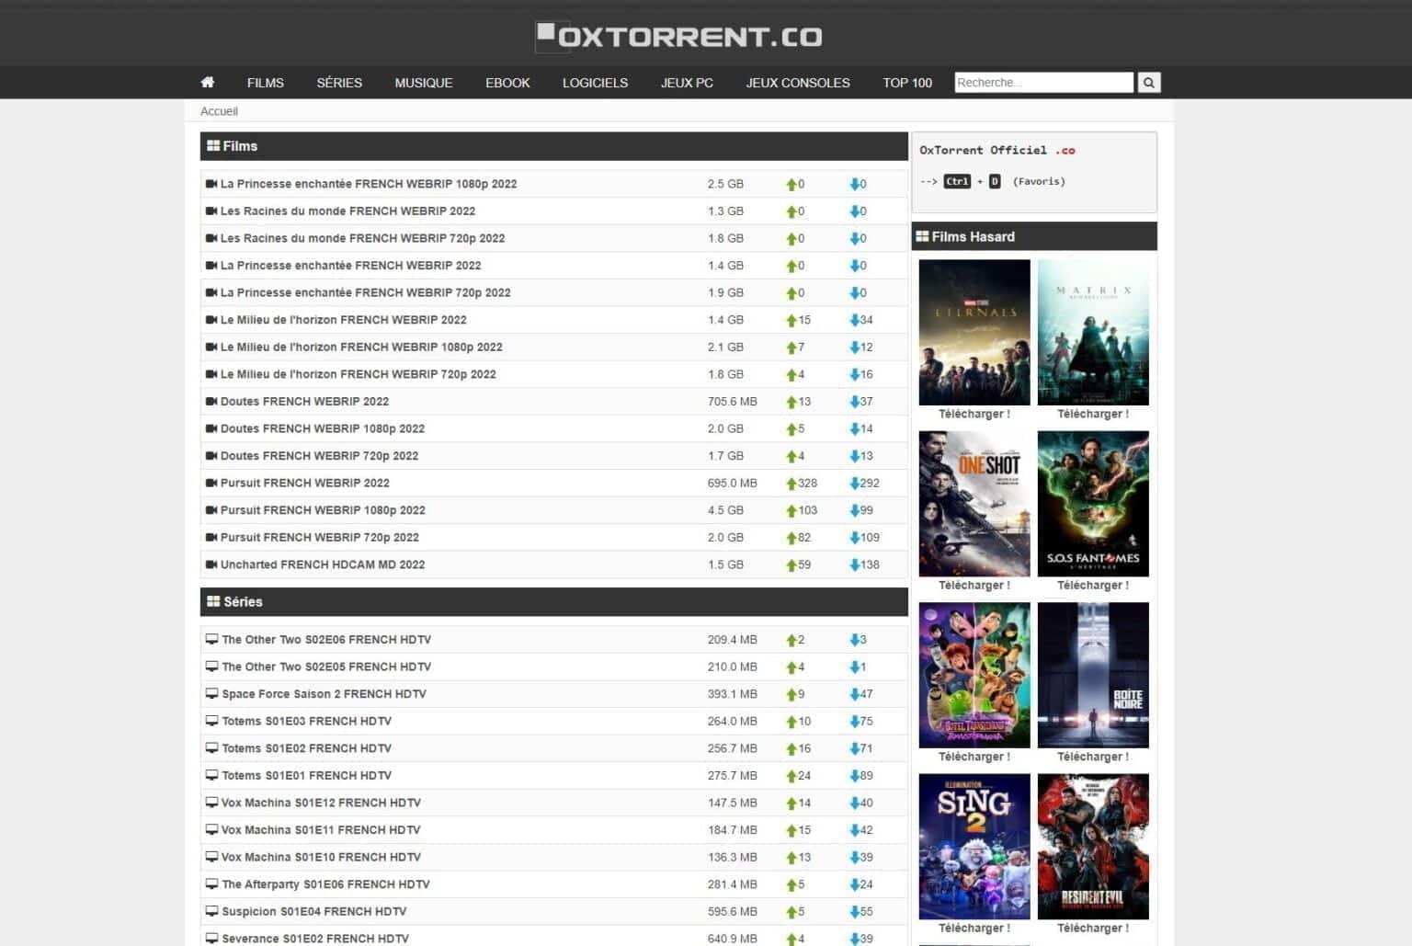Click the OxTorrent.co logo

coord(678,37)
